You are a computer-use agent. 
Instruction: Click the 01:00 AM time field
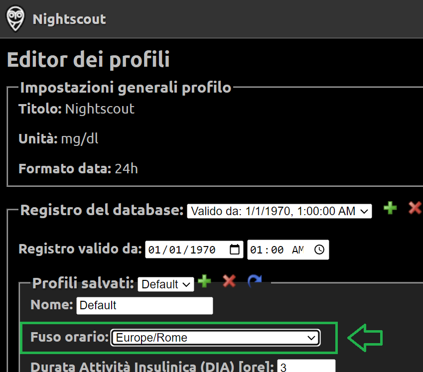(288, 249)
